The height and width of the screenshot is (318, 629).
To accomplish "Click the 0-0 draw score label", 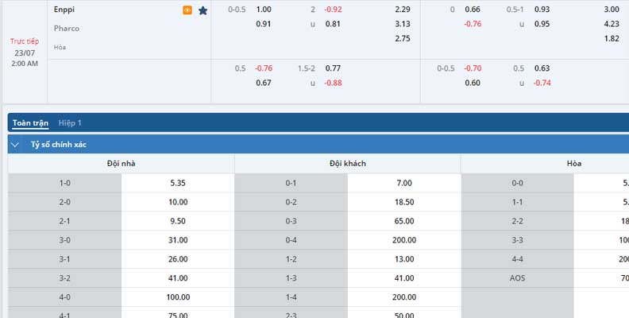I will click(x=518, y=183).
